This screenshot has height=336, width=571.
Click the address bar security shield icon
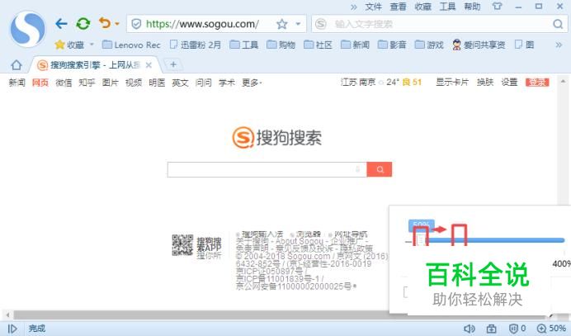coord(136,24)
